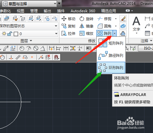Click the insert object snap icon
The image size is (153, 133).
(x=25, y=57)
